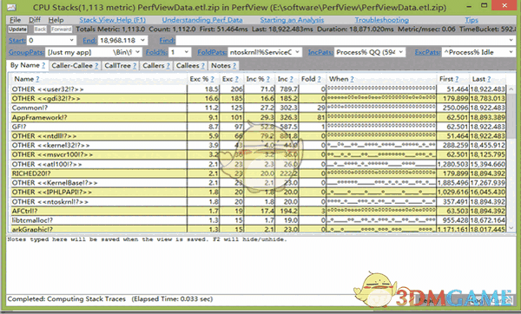The width and height of the screenshot is (521, 314).
Task: Switch to the Callers tab
Action: point(156,66)
